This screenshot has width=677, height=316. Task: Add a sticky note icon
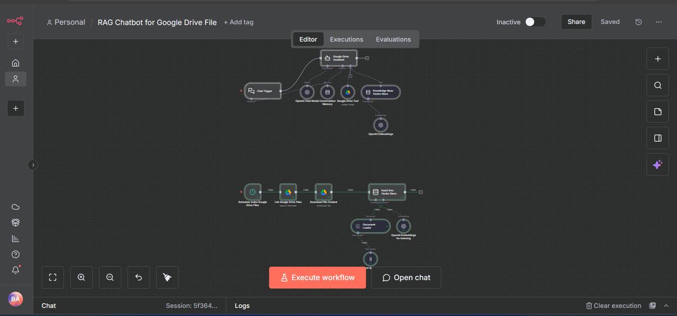[658, 112]
